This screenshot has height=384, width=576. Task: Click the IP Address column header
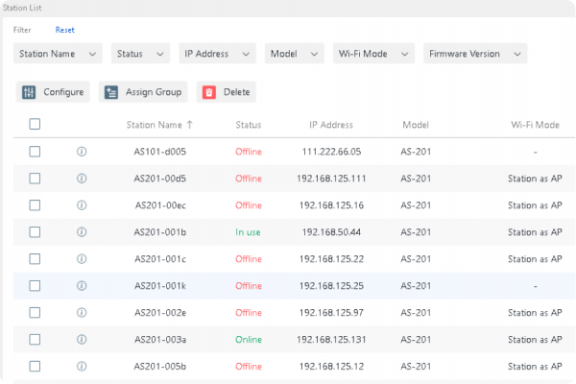331,125
